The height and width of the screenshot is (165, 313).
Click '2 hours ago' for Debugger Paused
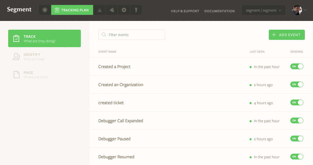tap(263, 139)
